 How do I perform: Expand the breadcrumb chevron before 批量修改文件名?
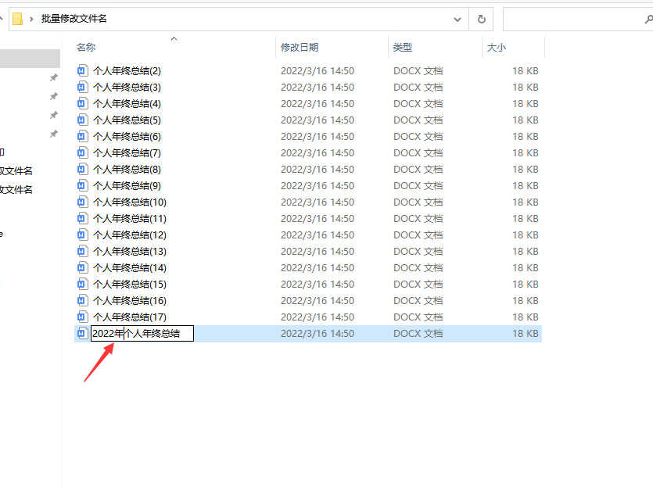tap(32, 19)
